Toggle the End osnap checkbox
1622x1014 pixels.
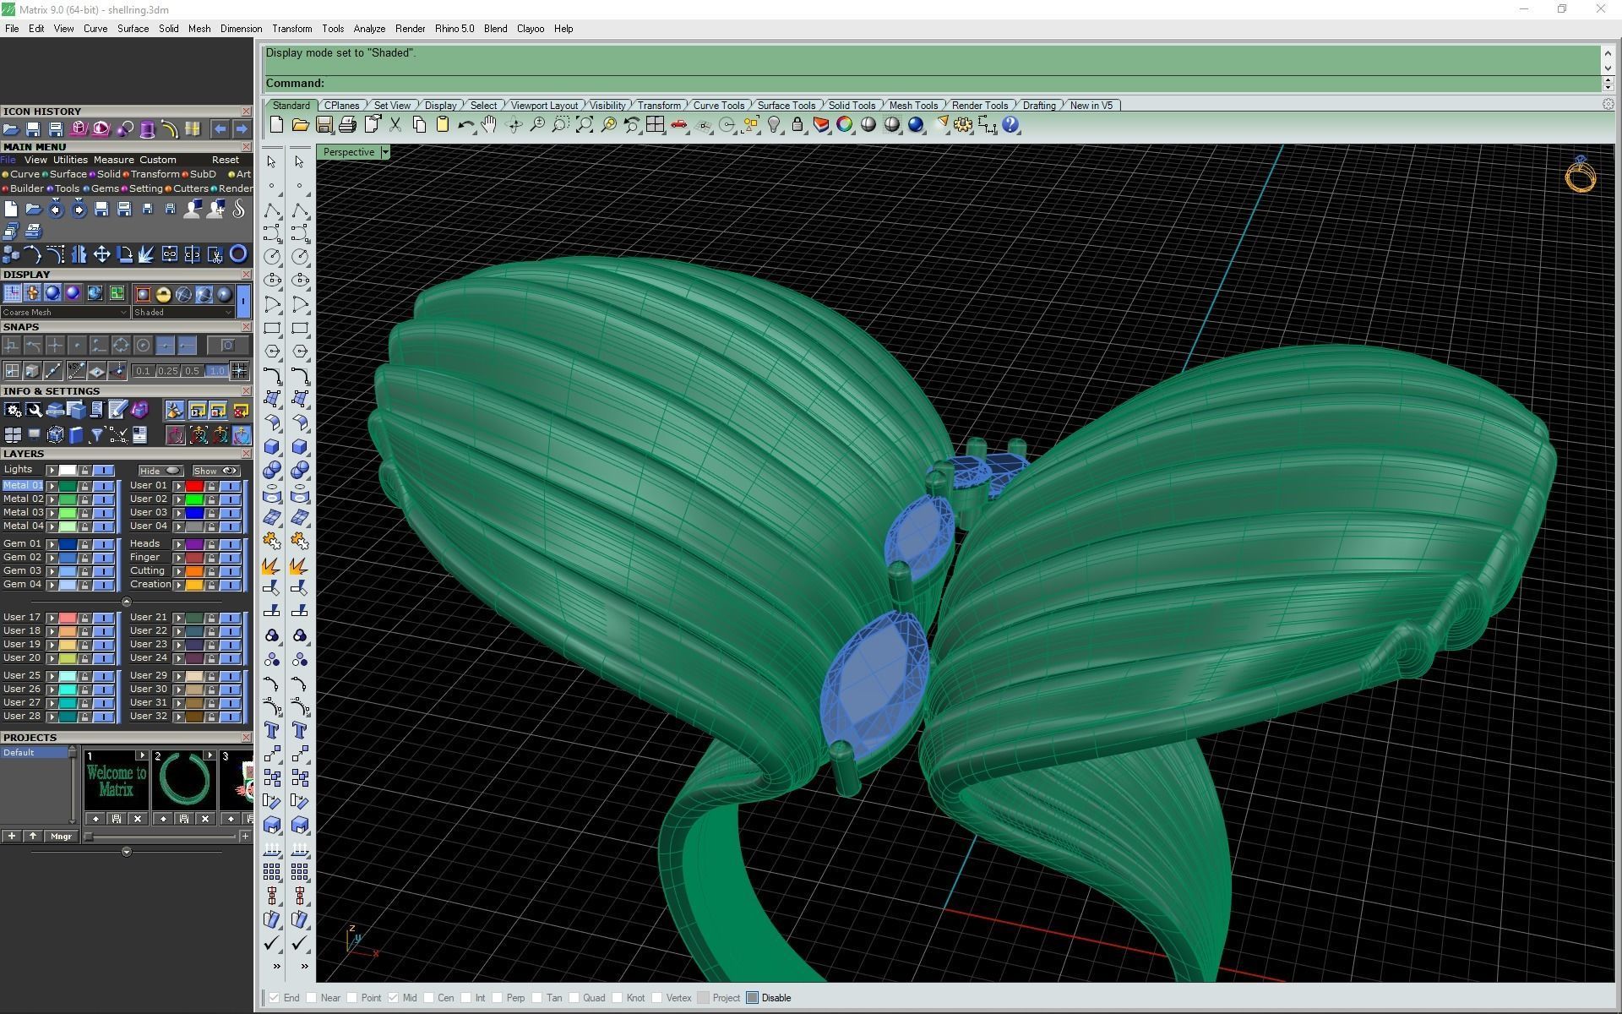coord(274,998)
